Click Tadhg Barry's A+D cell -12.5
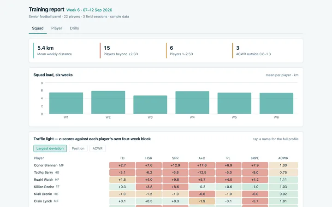The image size is (332, 207). pos(202,172)
